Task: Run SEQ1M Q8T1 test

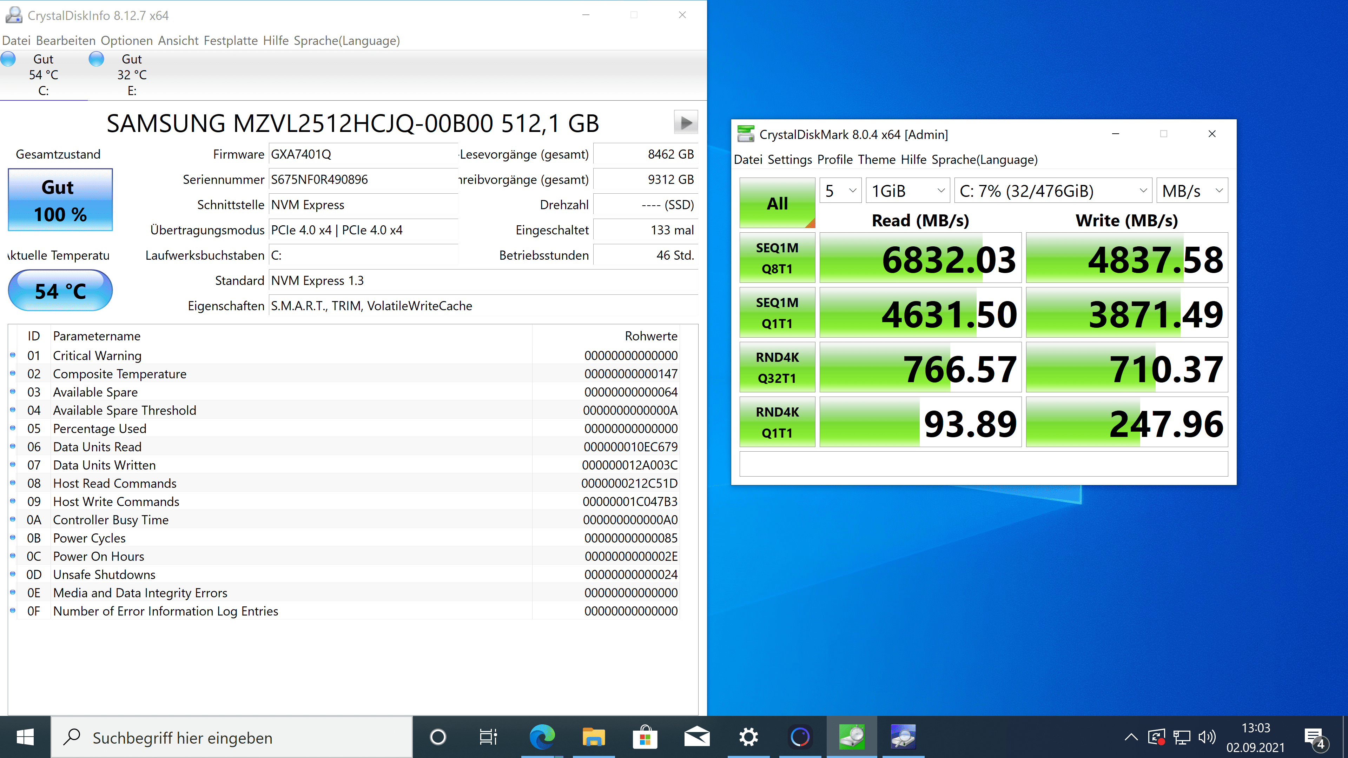Action: (x=777, y=258)
